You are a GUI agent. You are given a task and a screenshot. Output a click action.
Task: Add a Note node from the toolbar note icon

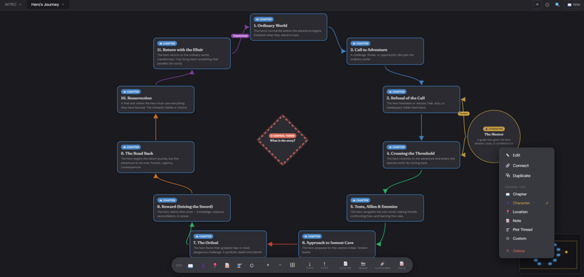227,265
